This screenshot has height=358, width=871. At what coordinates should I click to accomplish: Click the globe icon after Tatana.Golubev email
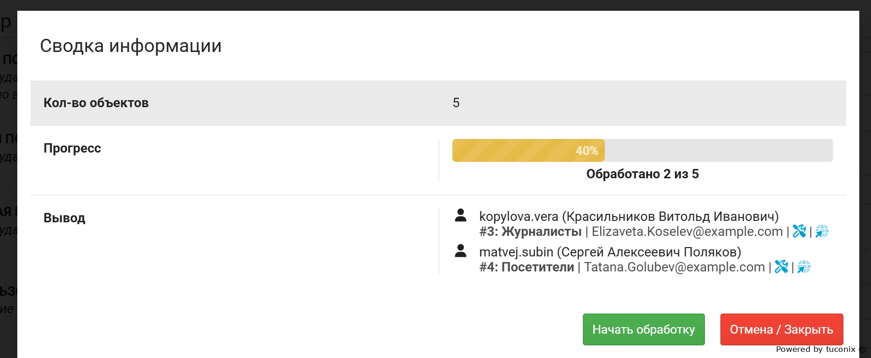(x=804, y=267)
